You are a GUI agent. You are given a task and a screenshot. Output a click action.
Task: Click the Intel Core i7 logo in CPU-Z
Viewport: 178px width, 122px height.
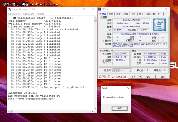pos(160,25)
